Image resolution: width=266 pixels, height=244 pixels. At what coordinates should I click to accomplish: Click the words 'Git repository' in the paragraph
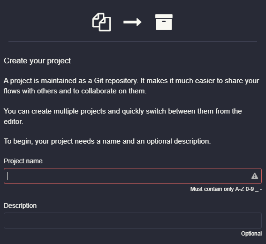click(116, 81)
